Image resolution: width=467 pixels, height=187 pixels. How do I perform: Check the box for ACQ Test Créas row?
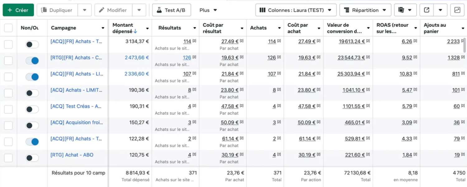tap(8, 109)
